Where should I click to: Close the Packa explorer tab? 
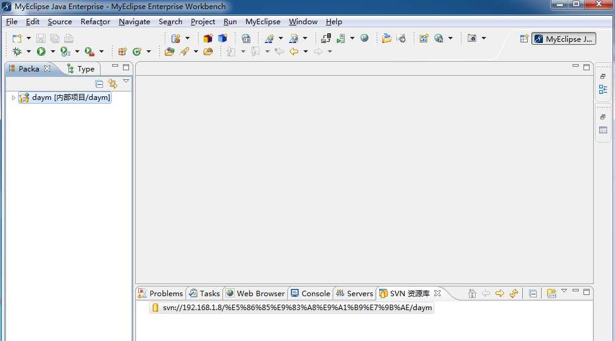click(47, 68)
